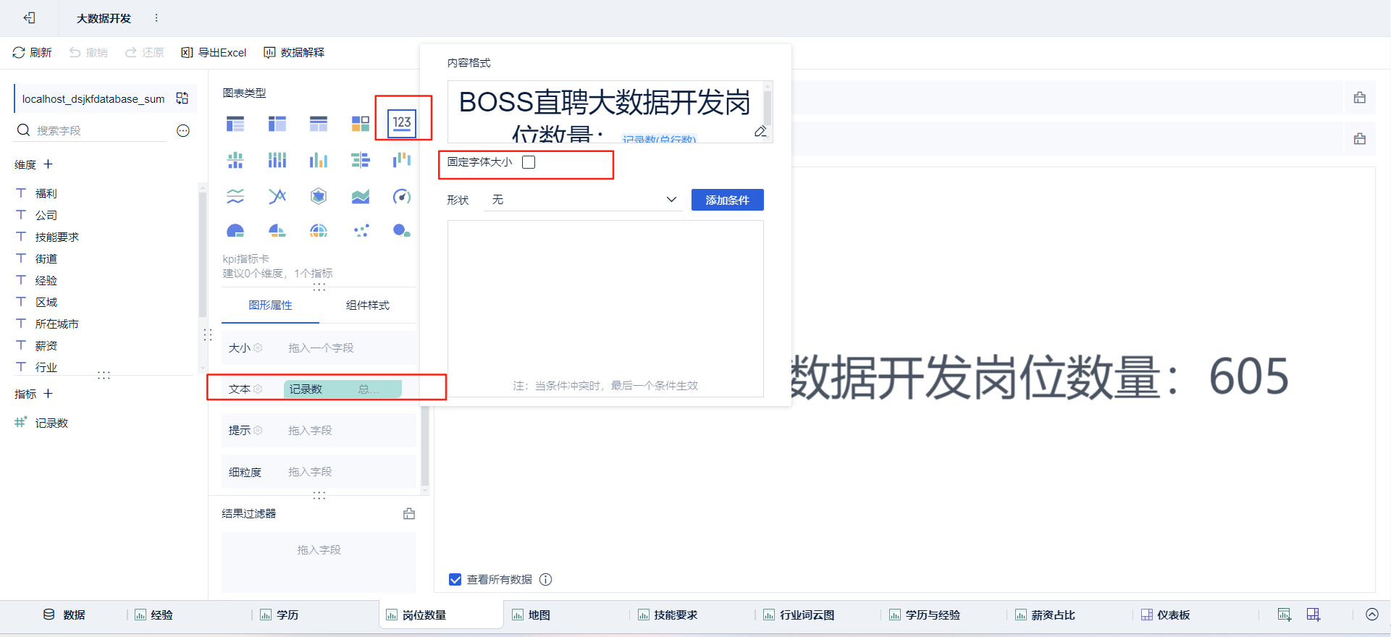Screen dimensions: 1391x637
Task: Open the more options menu beside 大数据开发
Action: point(156,18)
